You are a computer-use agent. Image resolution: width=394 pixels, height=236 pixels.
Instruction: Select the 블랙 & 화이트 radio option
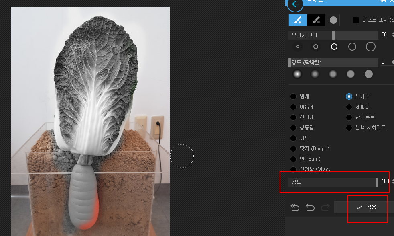(x=349, y=128)
